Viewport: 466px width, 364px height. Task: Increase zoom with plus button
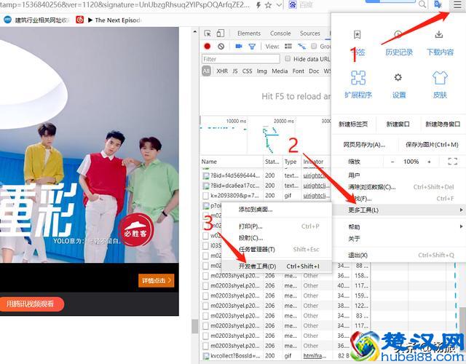(429, 162)
